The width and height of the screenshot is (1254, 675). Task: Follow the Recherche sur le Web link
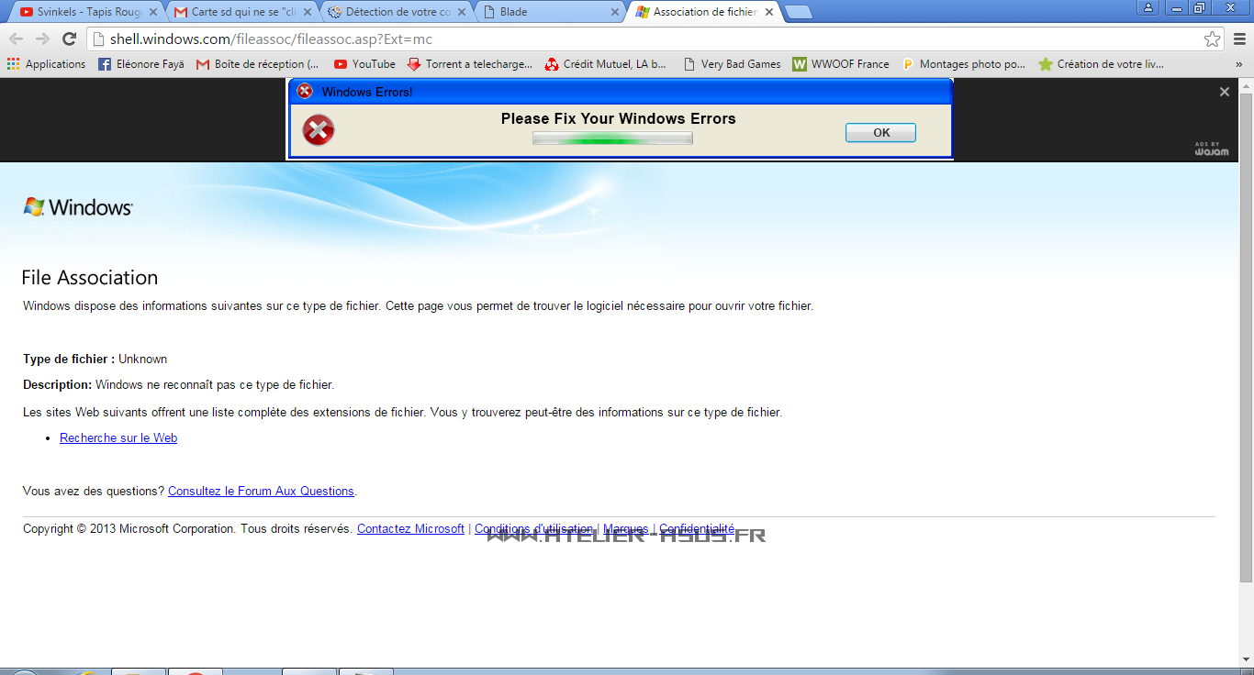tap(118, 438)
